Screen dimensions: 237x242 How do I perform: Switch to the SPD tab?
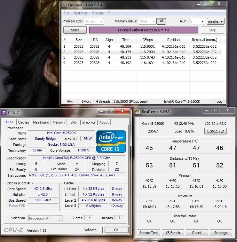coord(73,122)
